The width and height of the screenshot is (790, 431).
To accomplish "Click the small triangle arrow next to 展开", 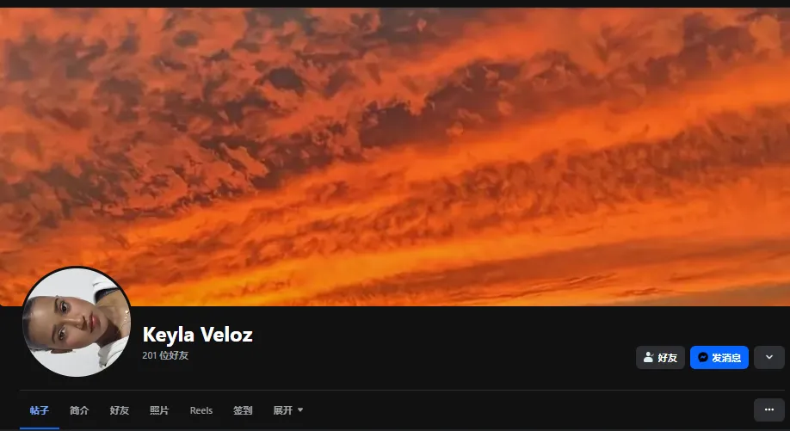I will [300, 409].
